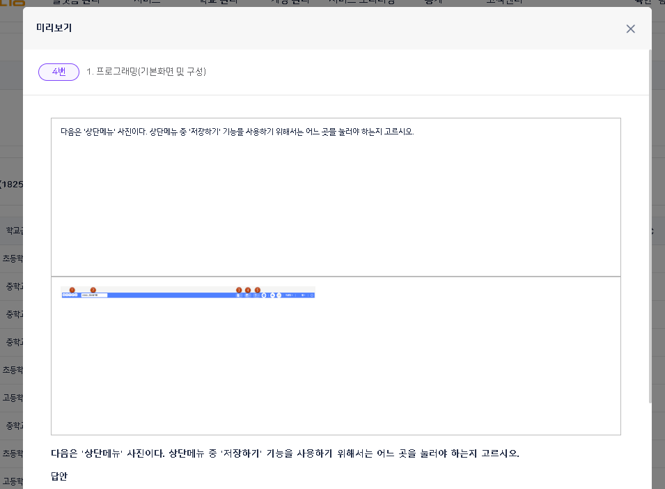Click orange marker 1 in the toolbar image
The height and width of the screenshot is (489, 665).
(x=72, y=290)
